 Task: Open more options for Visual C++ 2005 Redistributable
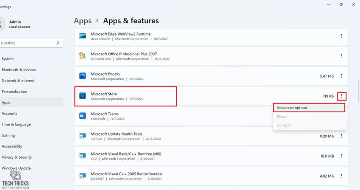click(341, 176)
